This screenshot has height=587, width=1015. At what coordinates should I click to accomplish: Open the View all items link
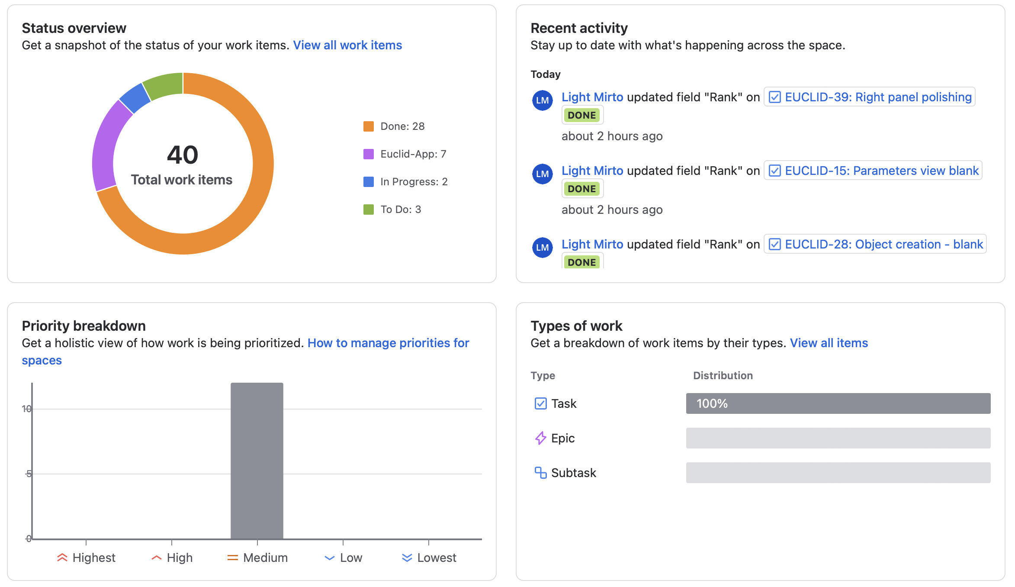pyautogui.click(x=829, y=343)
